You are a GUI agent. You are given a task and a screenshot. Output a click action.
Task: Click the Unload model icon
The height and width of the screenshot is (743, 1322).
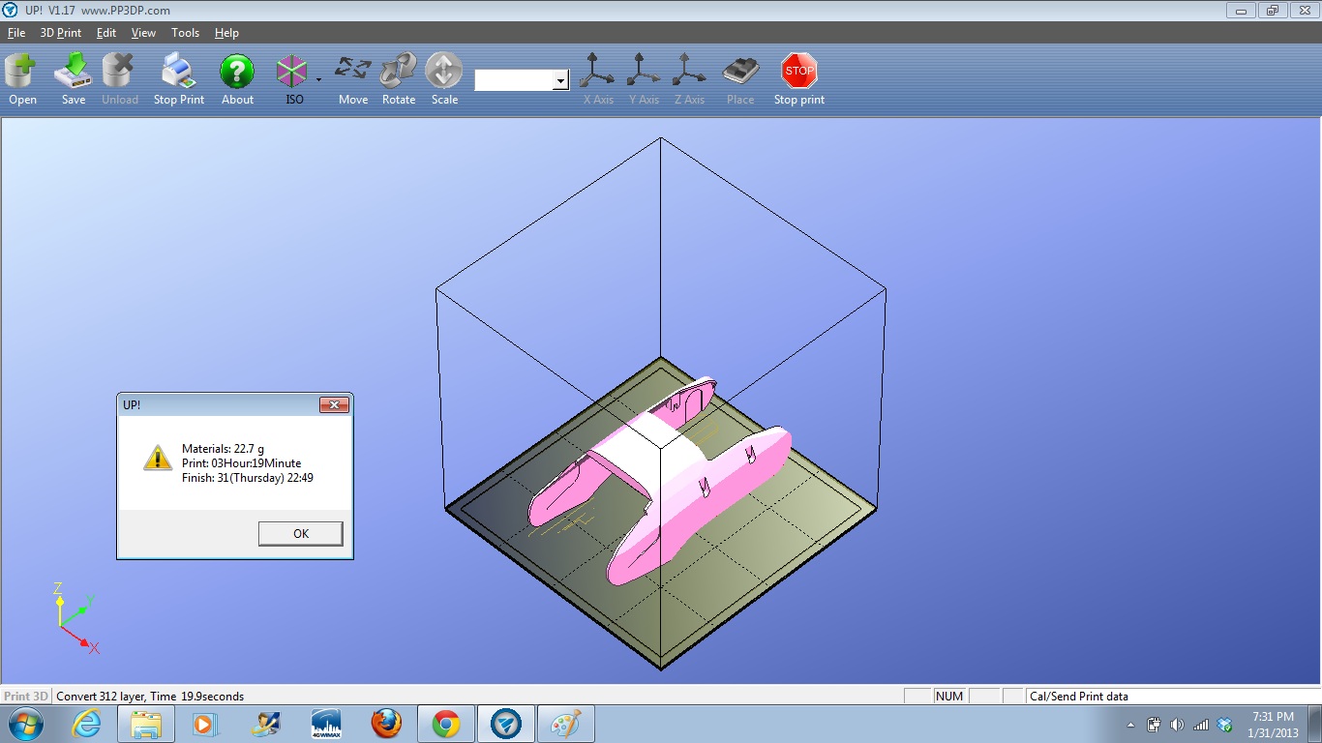pyautogui.click(x=119, y=73)
